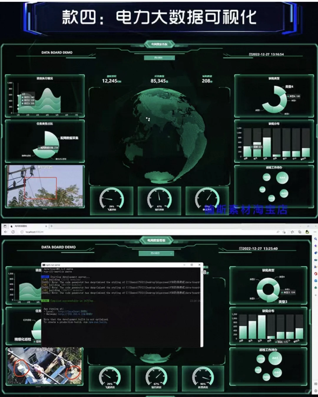Viewport: 318px width, 397px height.
Task: Open the Network address link in terminal
Action: pyautogui.click(x=75, y=314)
